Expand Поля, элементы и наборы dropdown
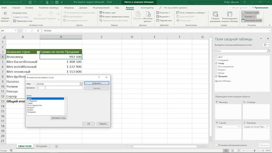 pyautogui.click(x=205, y=13)
